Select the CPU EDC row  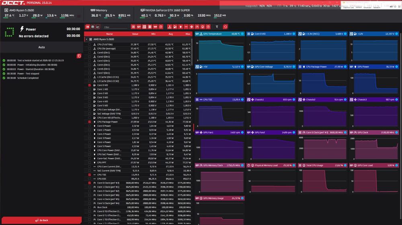point(138,179)
